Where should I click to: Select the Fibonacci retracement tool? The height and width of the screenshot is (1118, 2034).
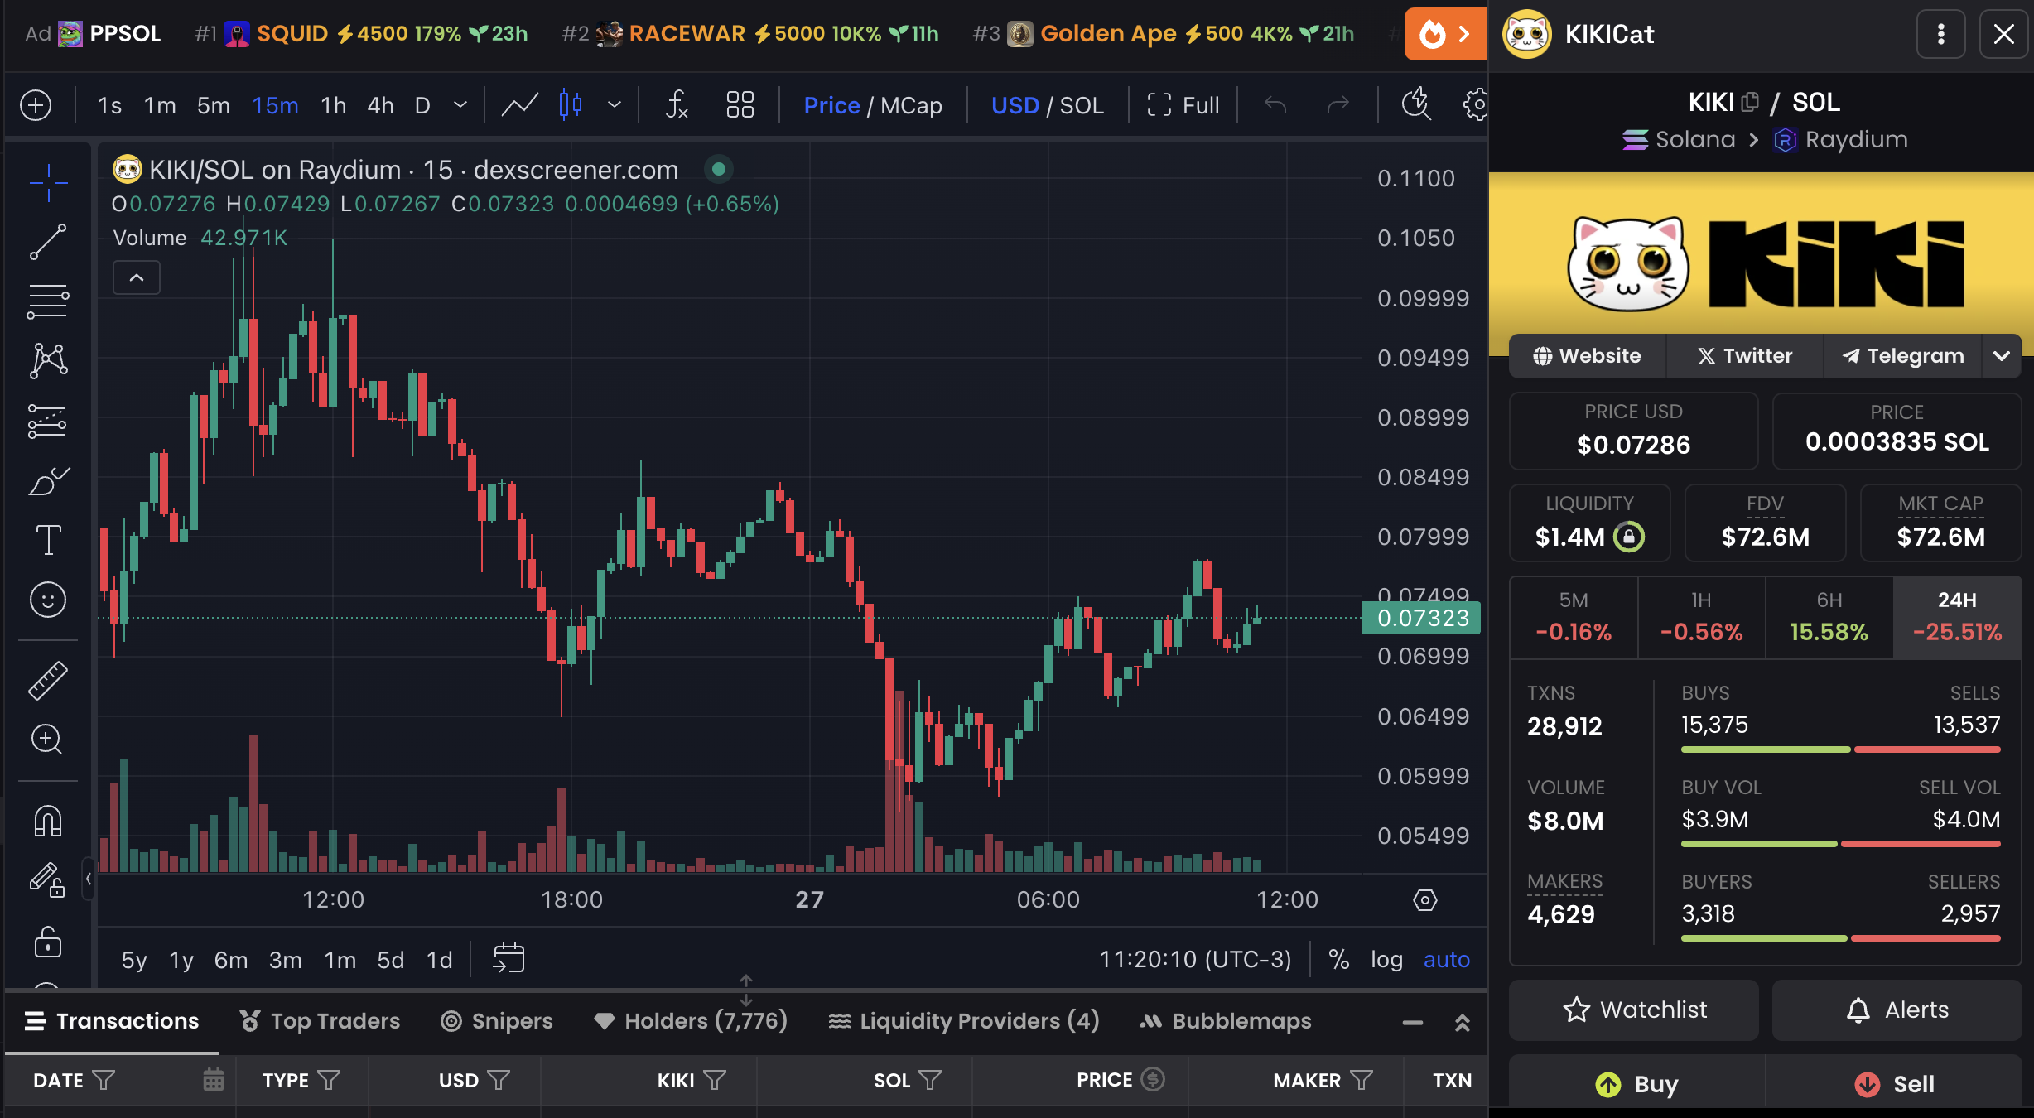click(48, 301)
